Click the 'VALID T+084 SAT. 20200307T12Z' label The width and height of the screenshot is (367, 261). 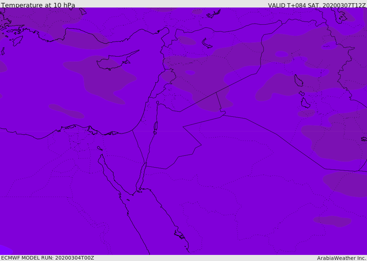click(x=317, y=5)
